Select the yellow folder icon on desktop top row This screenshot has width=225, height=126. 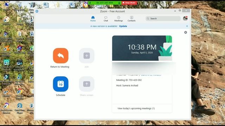tap(58, 5)
